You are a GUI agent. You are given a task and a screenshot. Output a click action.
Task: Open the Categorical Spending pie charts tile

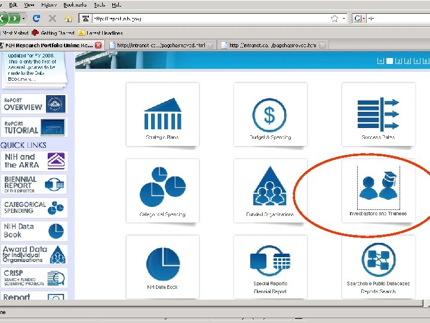(162, 191)
